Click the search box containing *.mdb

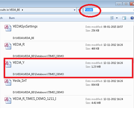click(109, 10)
